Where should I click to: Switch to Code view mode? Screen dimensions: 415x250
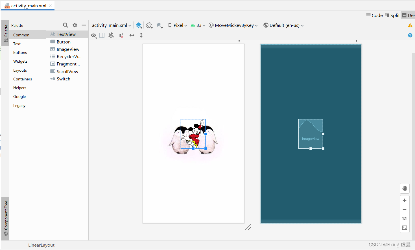tap(374, 15)
